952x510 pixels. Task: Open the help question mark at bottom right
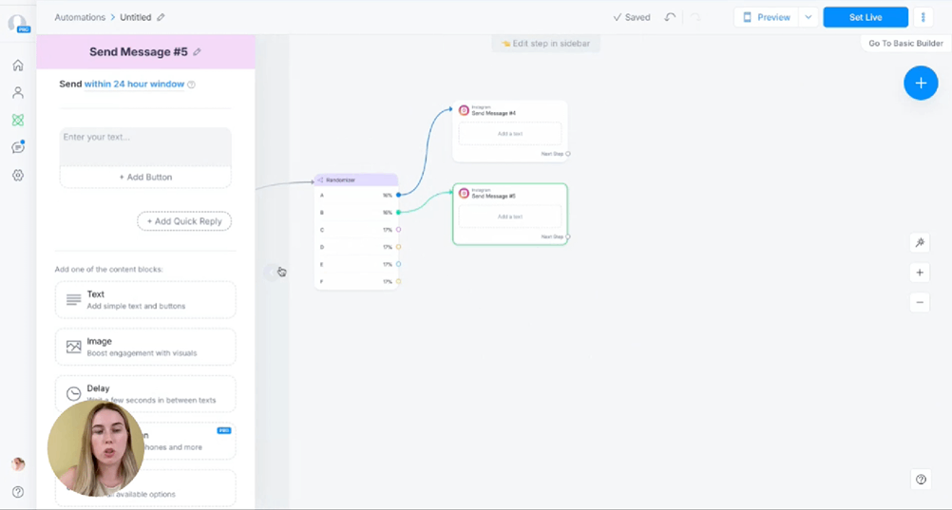click(921, 480)
